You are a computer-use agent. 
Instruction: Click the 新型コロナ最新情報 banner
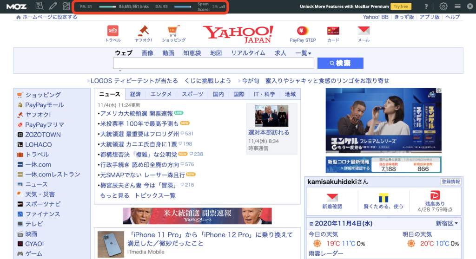click(383, 165)
